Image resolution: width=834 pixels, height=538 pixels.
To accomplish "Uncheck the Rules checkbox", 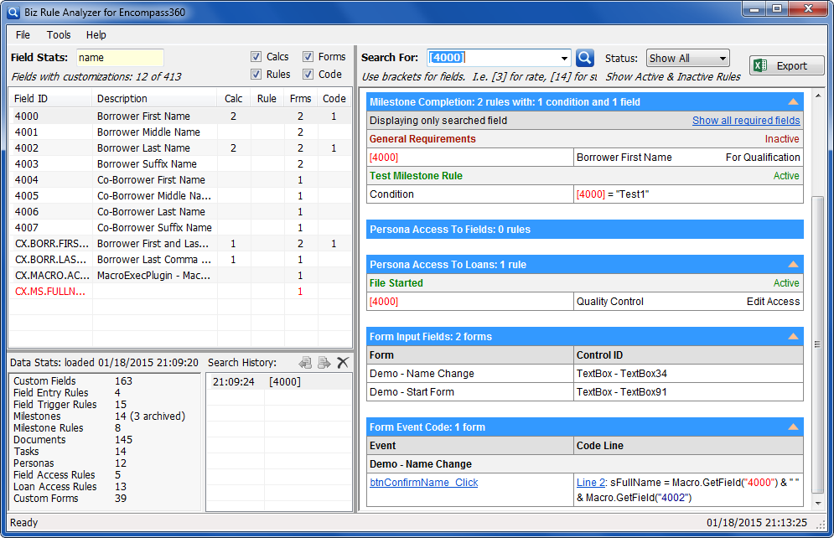I will (x=256, y=74).
